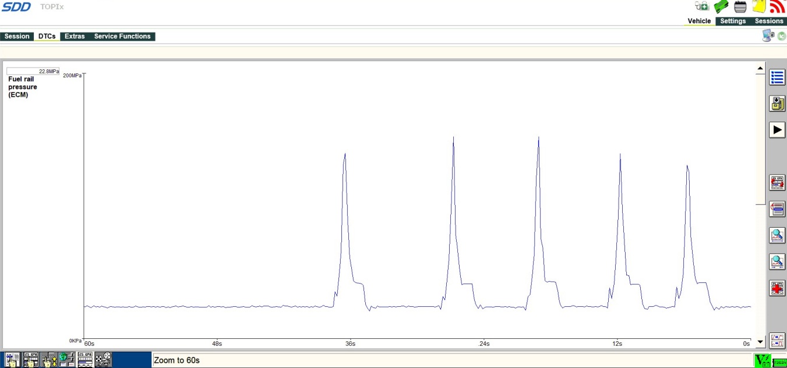The width and height of the screenshot is (787, 368).
Task: Click the film projector recording icon
Action: tap(103, 360)
